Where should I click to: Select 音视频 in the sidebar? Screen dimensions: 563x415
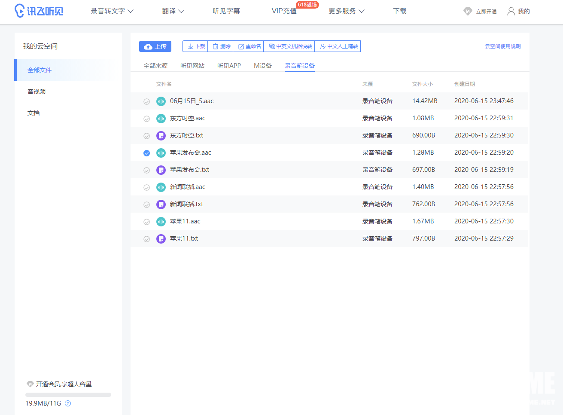[37, 92]
